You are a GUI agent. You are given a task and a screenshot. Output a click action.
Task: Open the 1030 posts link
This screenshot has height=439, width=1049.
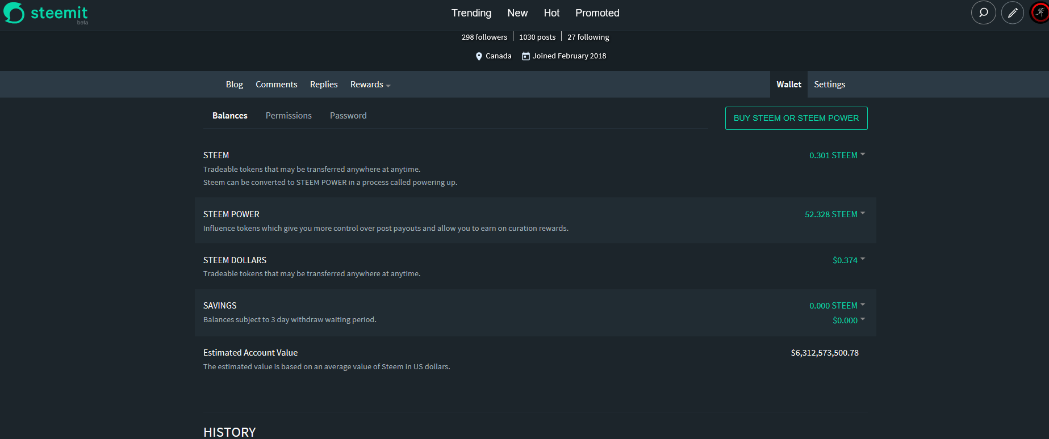tap(537, 37)
